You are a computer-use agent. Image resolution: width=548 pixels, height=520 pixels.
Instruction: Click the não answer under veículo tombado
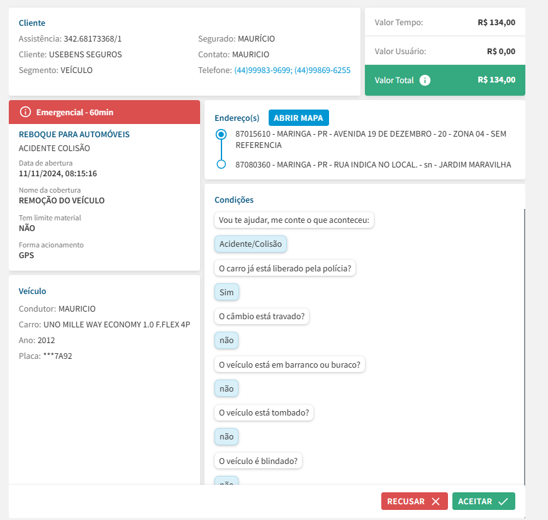point(226,436)
